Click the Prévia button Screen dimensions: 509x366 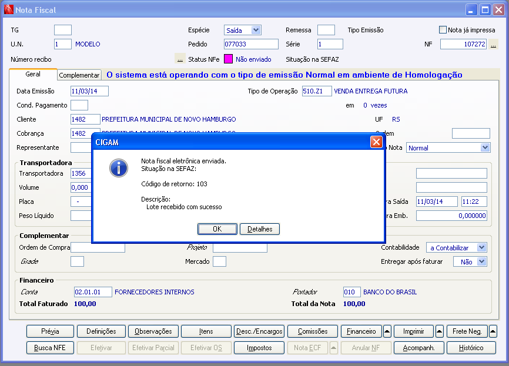tap(51, 331)
